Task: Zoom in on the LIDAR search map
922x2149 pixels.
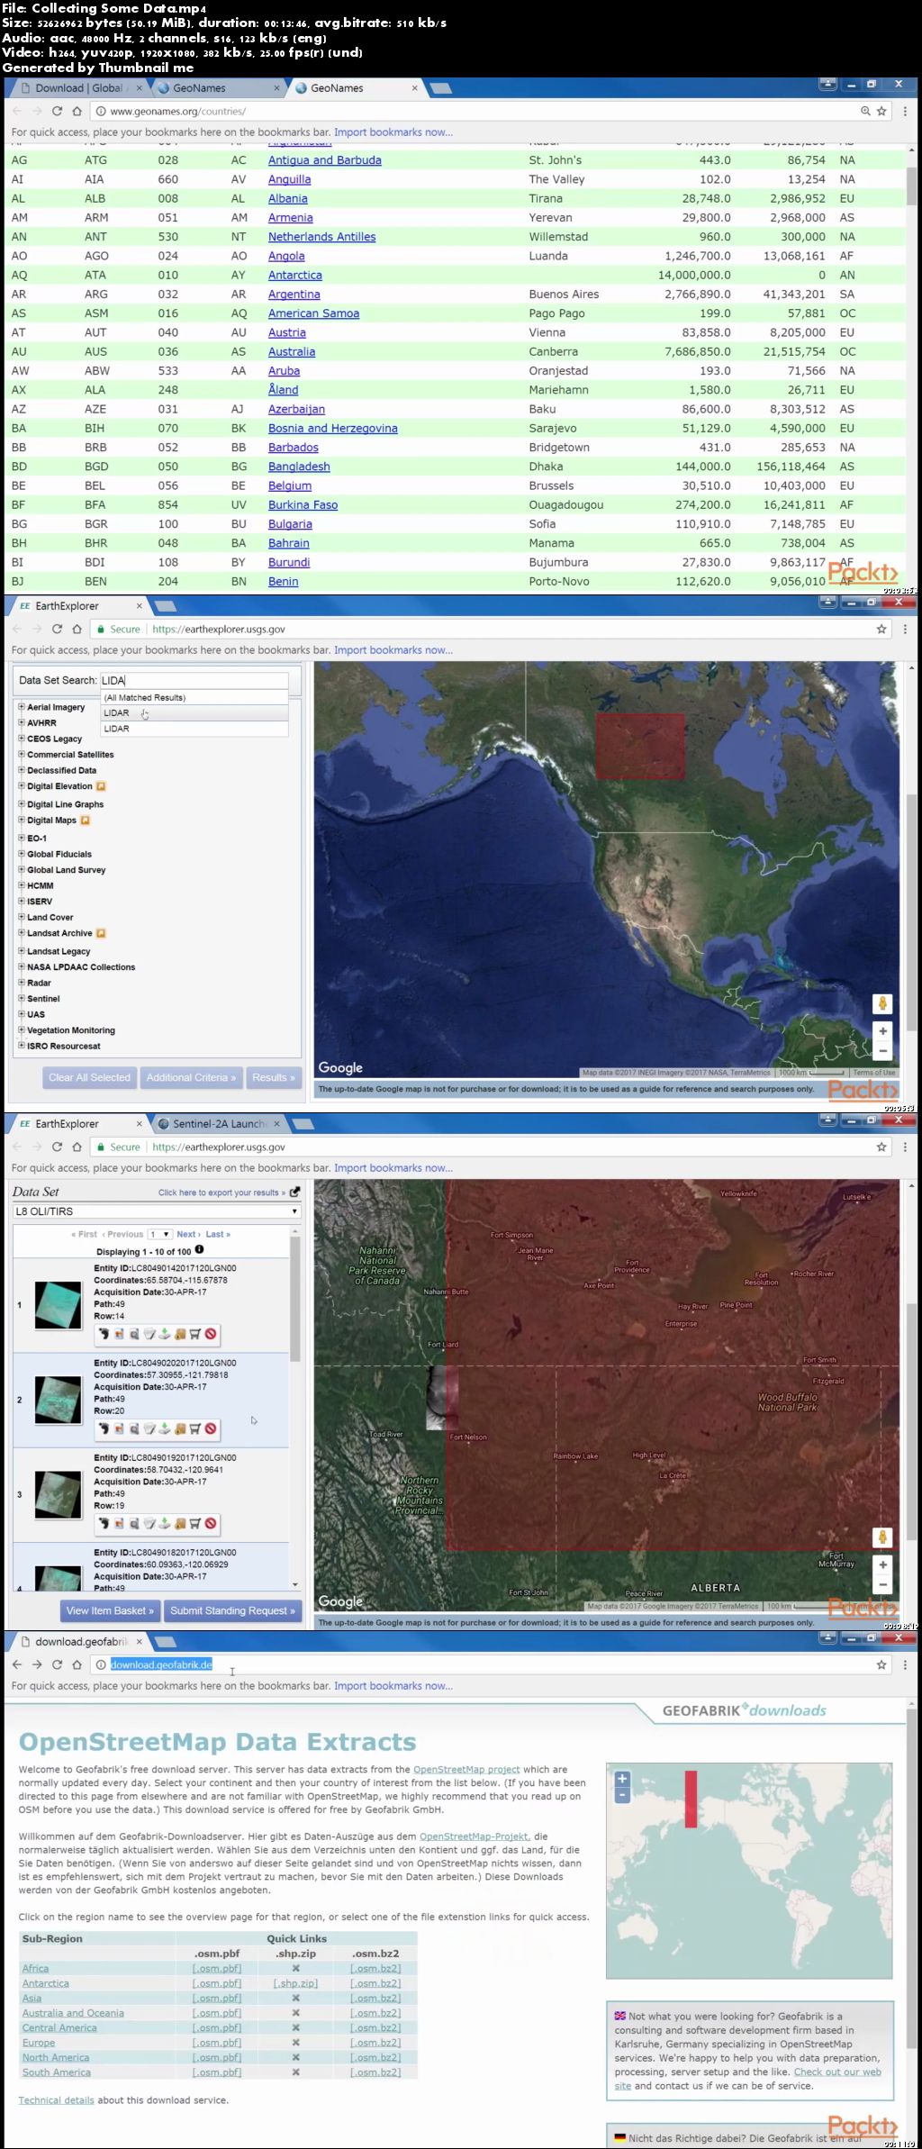Action: pos(882,1031)
